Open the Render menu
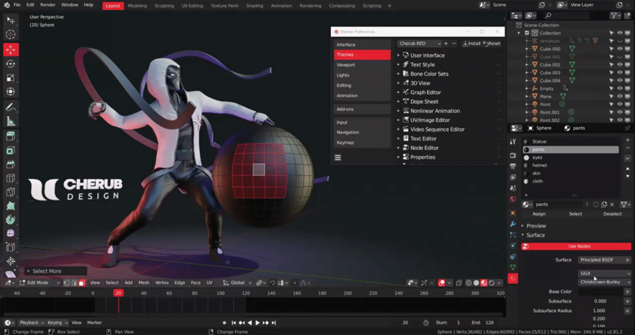Screen dimensions: 635x335 pos(48,5)
